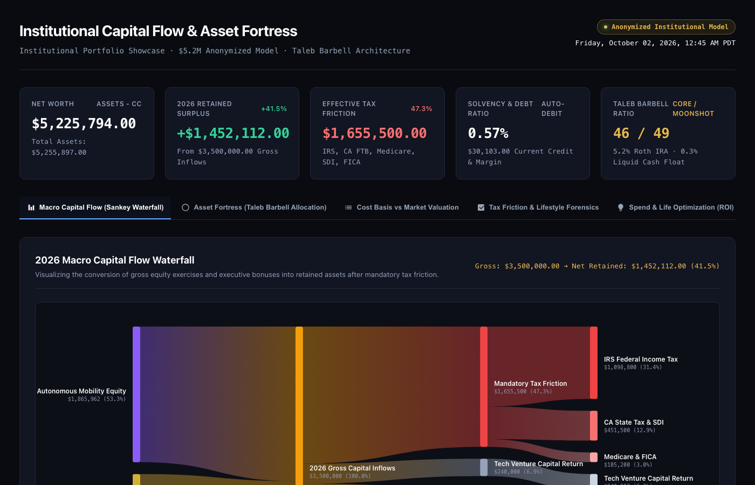The height and width of the screenshot is (485, 755).
Task: Click the Friday, October 02, 2026 timestamp
Action: (655, 43)
